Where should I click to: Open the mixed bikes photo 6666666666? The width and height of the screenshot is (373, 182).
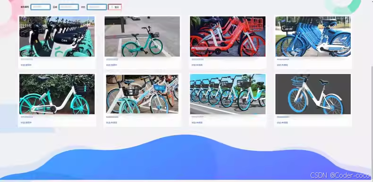[x=142, y=94]
